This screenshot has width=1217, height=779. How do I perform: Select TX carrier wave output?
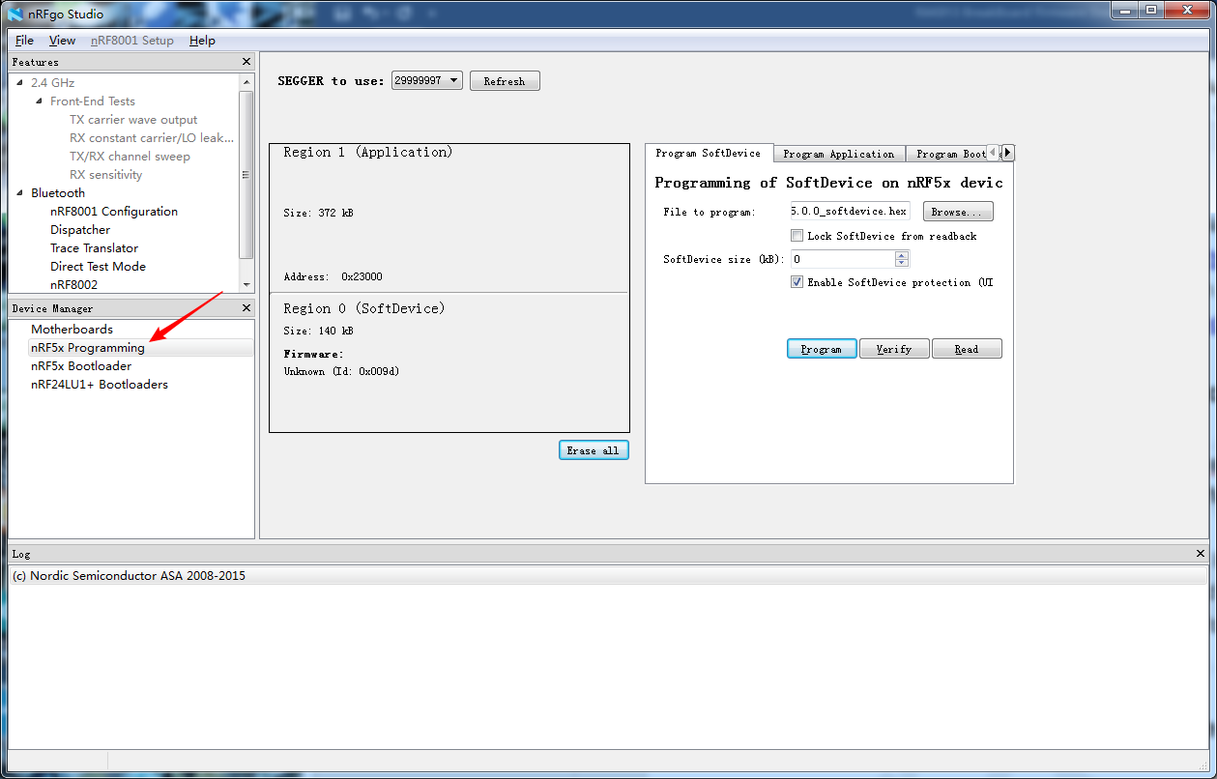point(133,120)
